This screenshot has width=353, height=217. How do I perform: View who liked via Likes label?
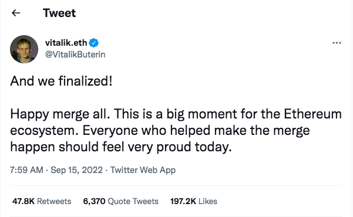click(208, 201)
